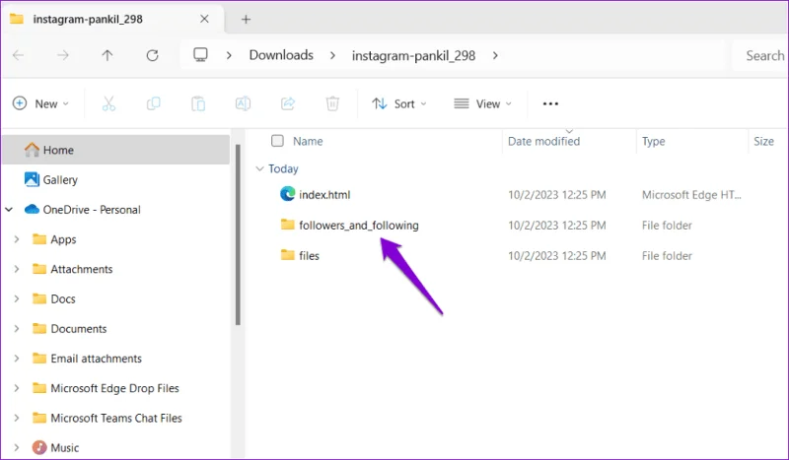Click Microsoft Edge HT... type cell

[x=691, y=195]
